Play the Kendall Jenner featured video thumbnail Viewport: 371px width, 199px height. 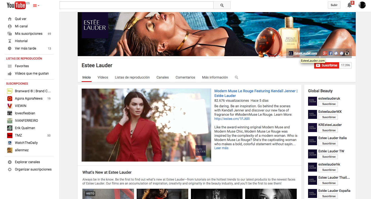[x=146, y=125]
